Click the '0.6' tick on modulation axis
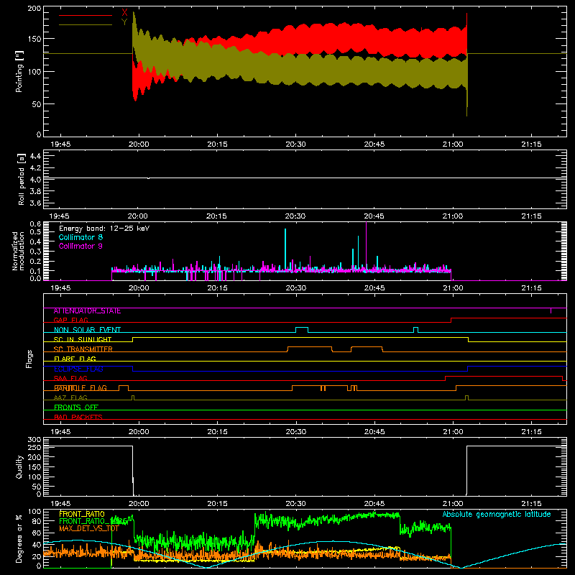The height and width of the screenshot is (575, 575). click(35, 224)
